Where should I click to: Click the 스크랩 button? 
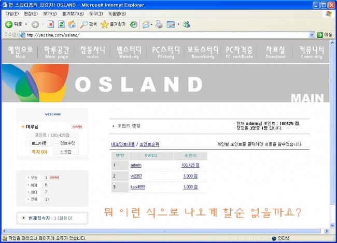(x=66, y=152)
